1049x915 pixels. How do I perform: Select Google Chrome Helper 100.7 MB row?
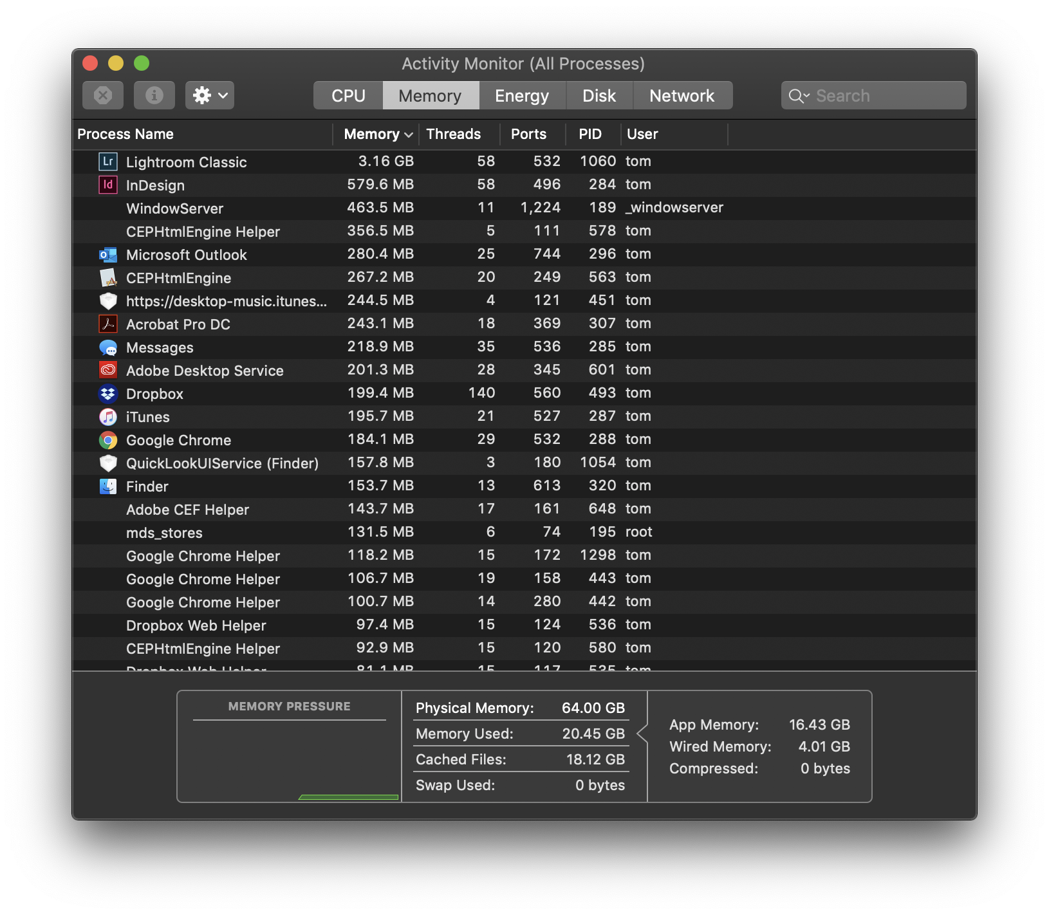click(524, 602)
